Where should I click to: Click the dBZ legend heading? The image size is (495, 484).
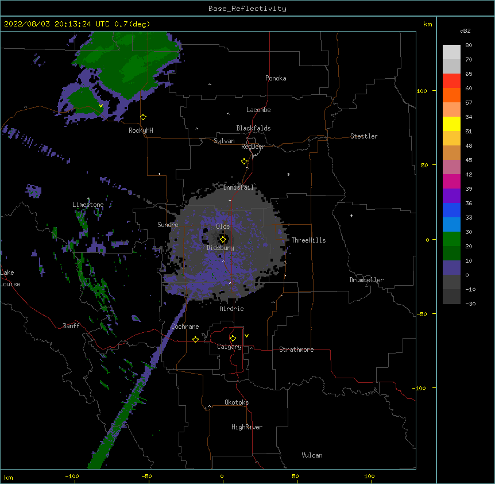(x=465, y=30)
